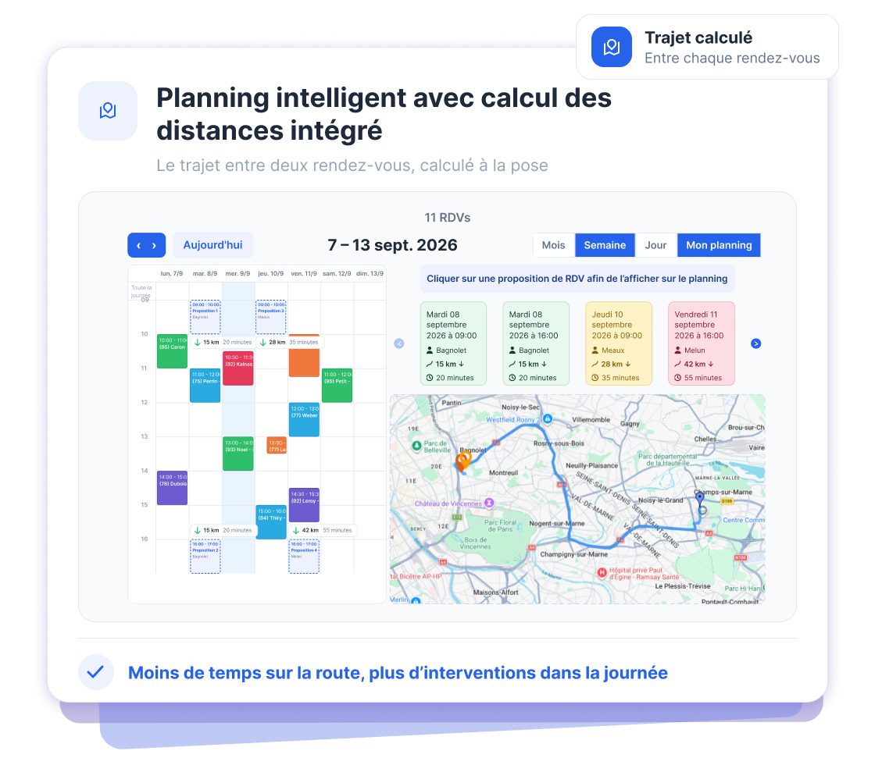
Task: Click the 7 – 13 sept. 2026 date title
Action: click(x=392, y=245)
